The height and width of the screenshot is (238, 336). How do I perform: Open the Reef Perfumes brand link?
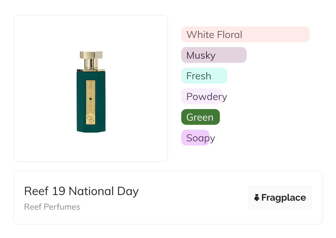[52, 207]
